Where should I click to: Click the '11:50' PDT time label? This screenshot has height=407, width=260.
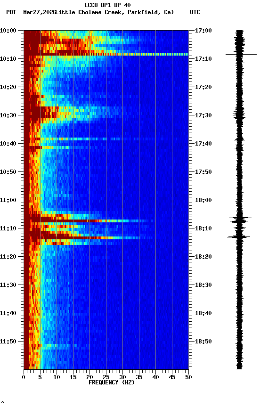(x=8, y=342)
